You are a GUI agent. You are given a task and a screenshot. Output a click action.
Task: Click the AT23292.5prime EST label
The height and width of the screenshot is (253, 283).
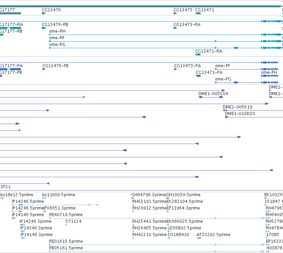click(x=213, y=235)
